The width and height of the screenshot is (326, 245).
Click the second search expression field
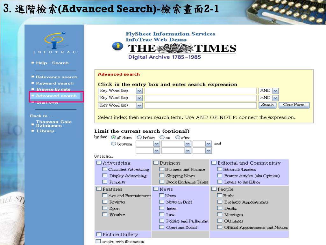point(201,98)
